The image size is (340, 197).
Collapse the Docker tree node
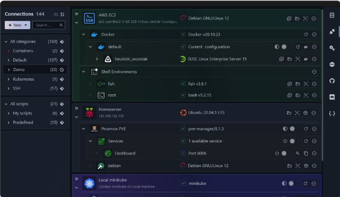coord(84,34)
